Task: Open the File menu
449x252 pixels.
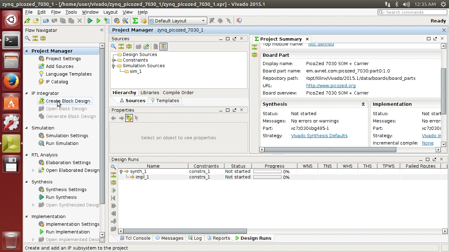Action: click(x=29, y=12)
